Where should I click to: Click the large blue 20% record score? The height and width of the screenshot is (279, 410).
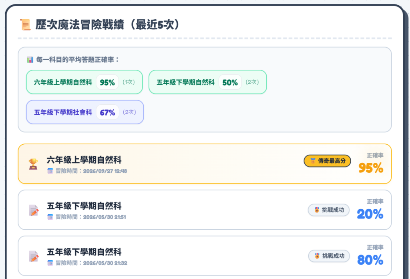coord(370,214)
